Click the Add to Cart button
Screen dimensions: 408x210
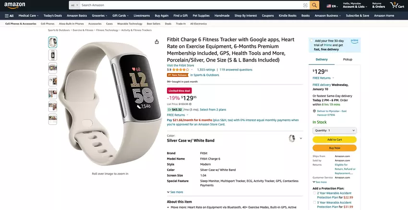335,140
